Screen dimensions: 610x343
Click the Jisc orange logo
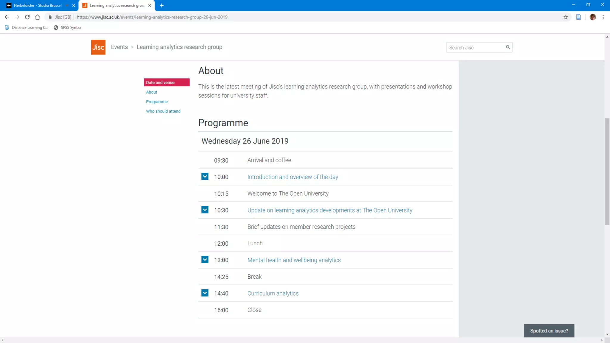coord(98,47)
